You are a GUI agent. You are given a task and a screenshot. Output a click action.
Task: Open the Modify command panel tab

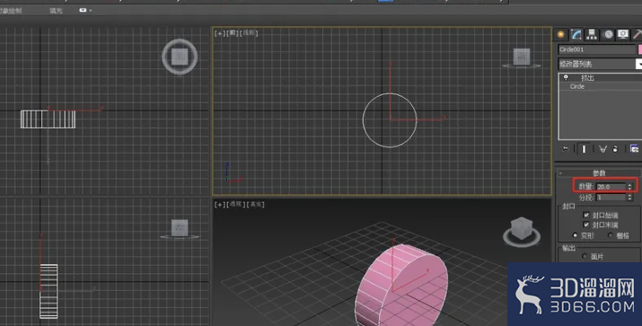(576, 34)
